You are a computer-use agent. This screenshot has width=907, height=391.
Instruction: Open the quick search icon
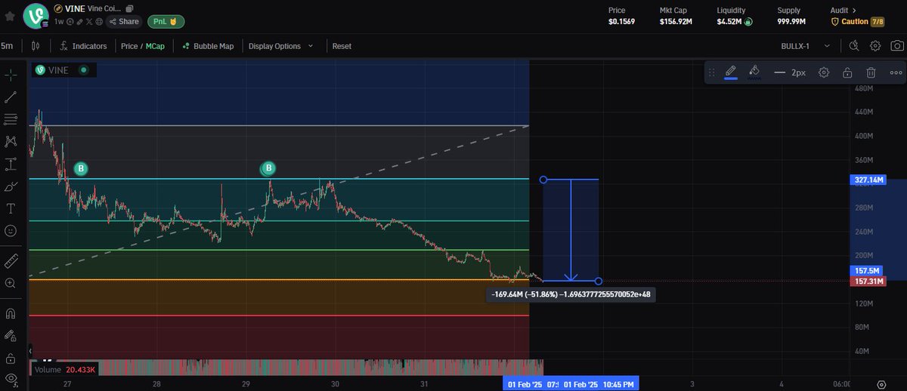pyautogui.click(x=855, y=46)
